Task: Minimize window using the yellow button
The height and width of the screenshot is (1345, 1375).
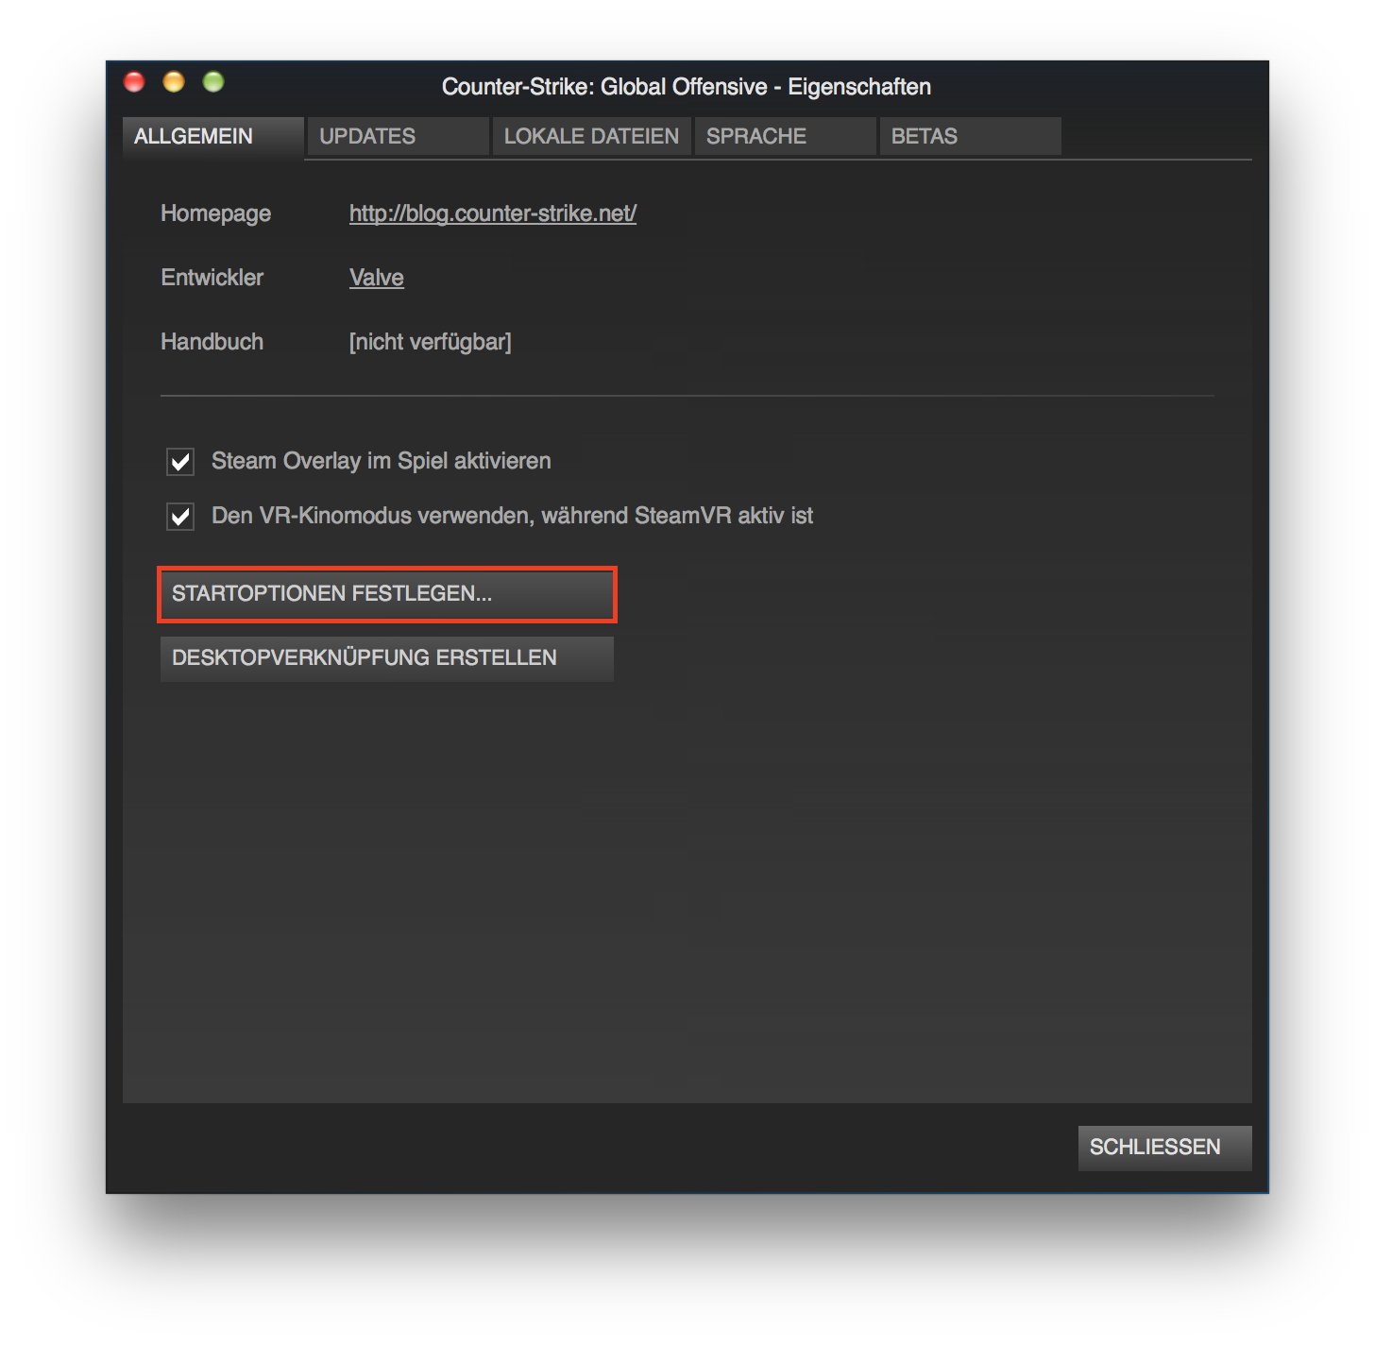Action: point(174,82)
